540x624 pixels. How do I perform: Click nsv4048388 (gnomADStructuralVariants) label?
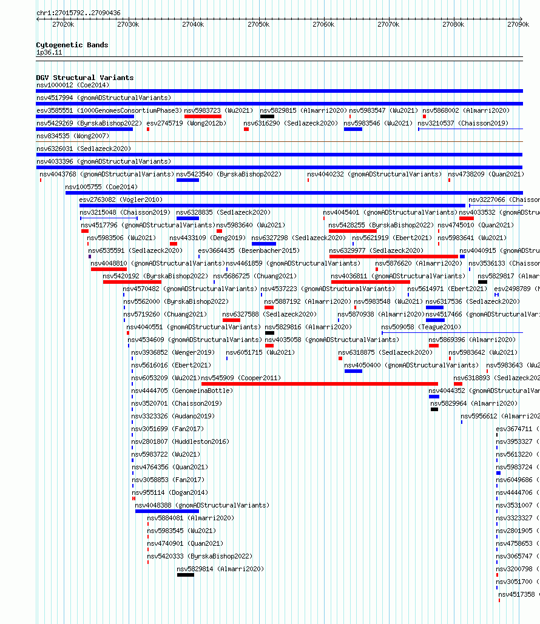click(x=202, y=505)
